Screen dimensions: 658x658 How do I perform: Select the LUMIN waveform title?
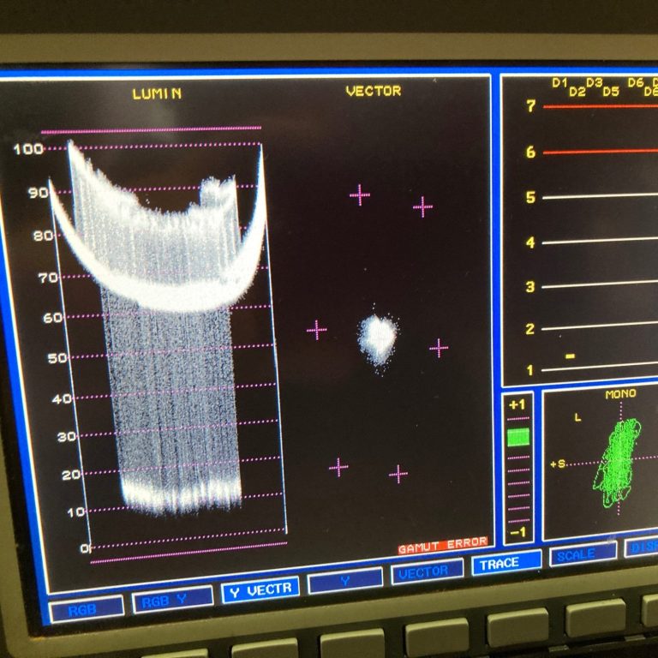[x=158, y=93]
